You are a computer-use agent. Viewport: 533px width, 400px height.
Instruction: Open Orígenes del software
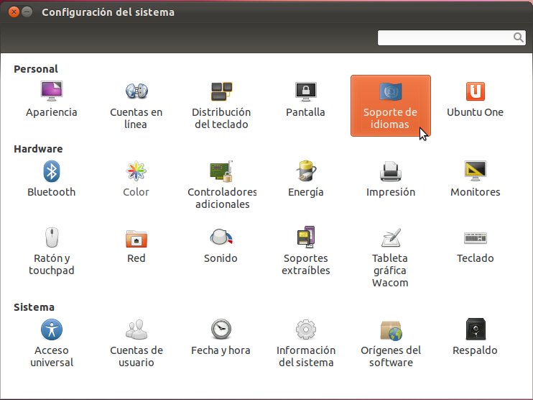click(x=391, y=343)
